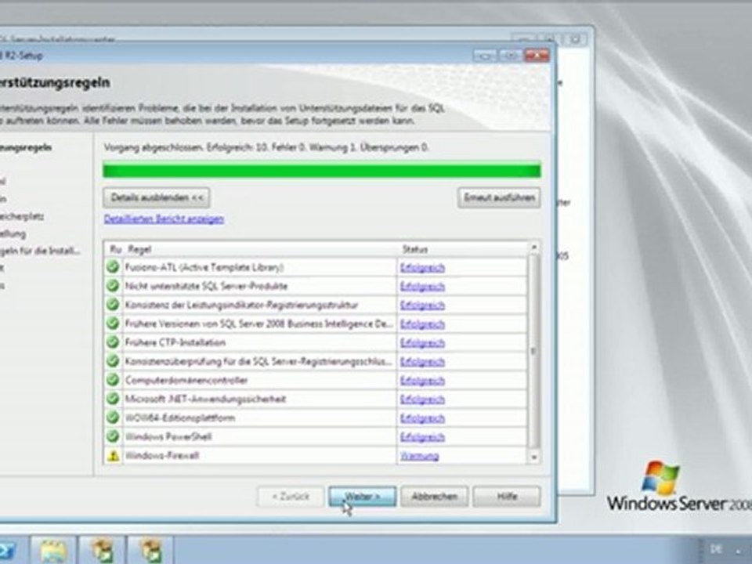Click Weiter to continue setup
Image resolution: width=752 pixels, height=564 pixels.
(363, 497)
